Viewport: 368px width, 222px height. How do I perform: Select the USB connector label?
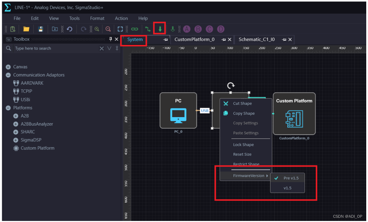[x=204, y=110]
